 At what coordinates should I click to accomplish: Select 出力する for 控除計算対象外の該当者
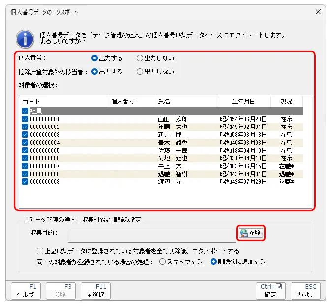[x=95, y=71]
